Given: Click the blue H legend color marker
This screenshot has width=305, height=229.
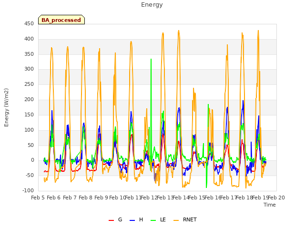Looking at the screenshot, I should 132,220.
